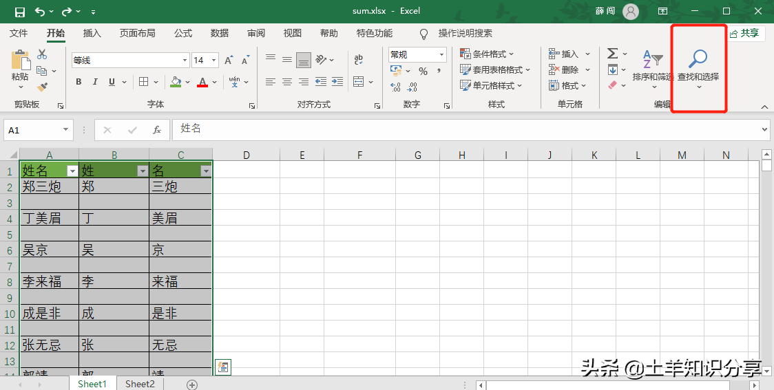The width and height of the screenshot is (774, 390).
Task: Toggle Underline formatting
Action: (112, 82)
